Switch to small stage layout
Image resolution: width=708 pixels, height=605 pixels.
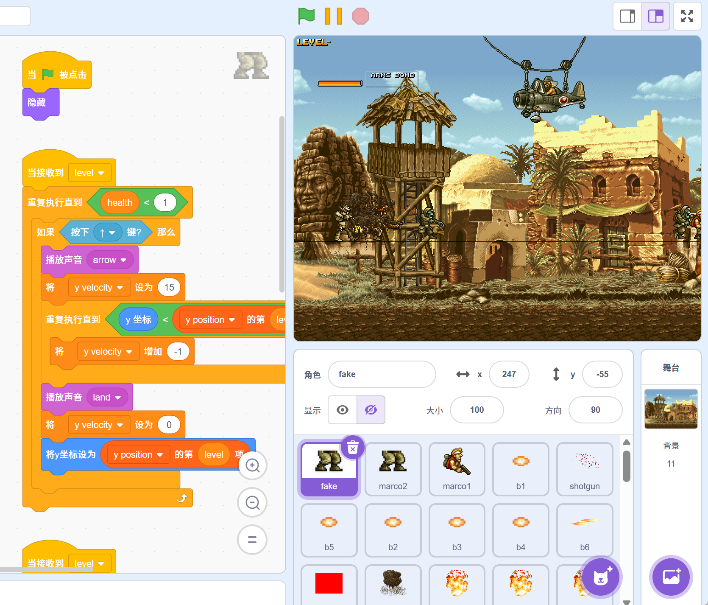[627, 16]
